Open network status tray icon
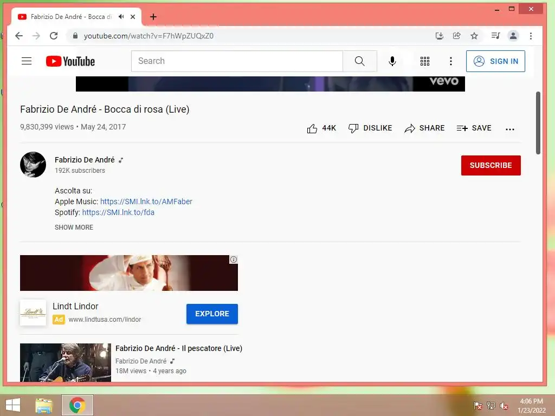This screenshot has width=555, height=416. tap(491, 405)
